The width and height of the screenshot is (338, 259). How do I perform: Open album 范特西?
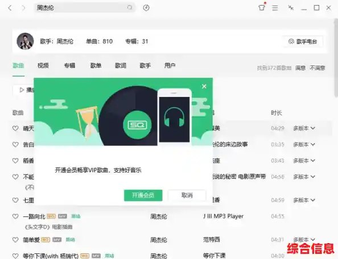(x=212, y=240)
